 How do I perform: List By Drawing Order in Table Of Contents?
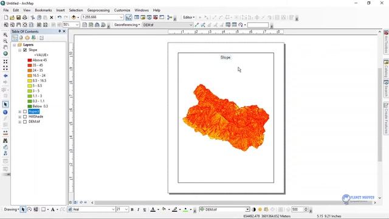tap(15, 38)
